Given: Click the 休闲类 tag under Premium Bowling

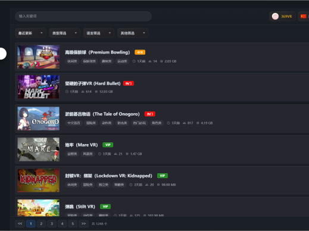Looking at the screenshot, I should point(72,61).
